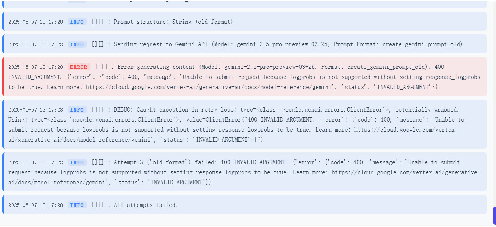The height and width of the screenshot is (227, 496).
Task: Click the "Prompt structure: String (old format)" message
Action: (173, 22)
